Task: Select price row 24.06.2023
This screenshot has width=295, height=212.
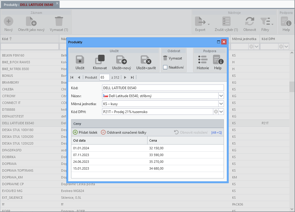Action: tap(147, 162)
